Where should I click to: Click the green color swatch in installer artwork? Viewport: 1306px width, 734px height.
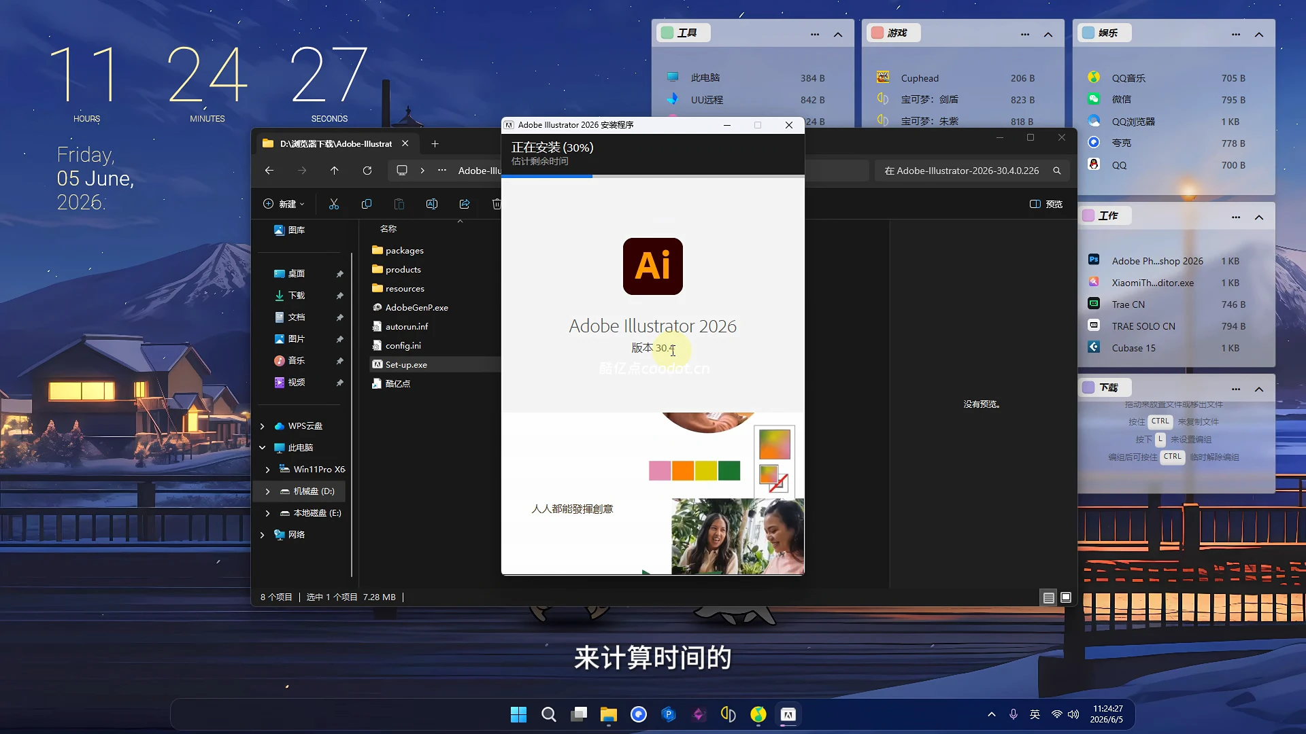pos(729,470)
